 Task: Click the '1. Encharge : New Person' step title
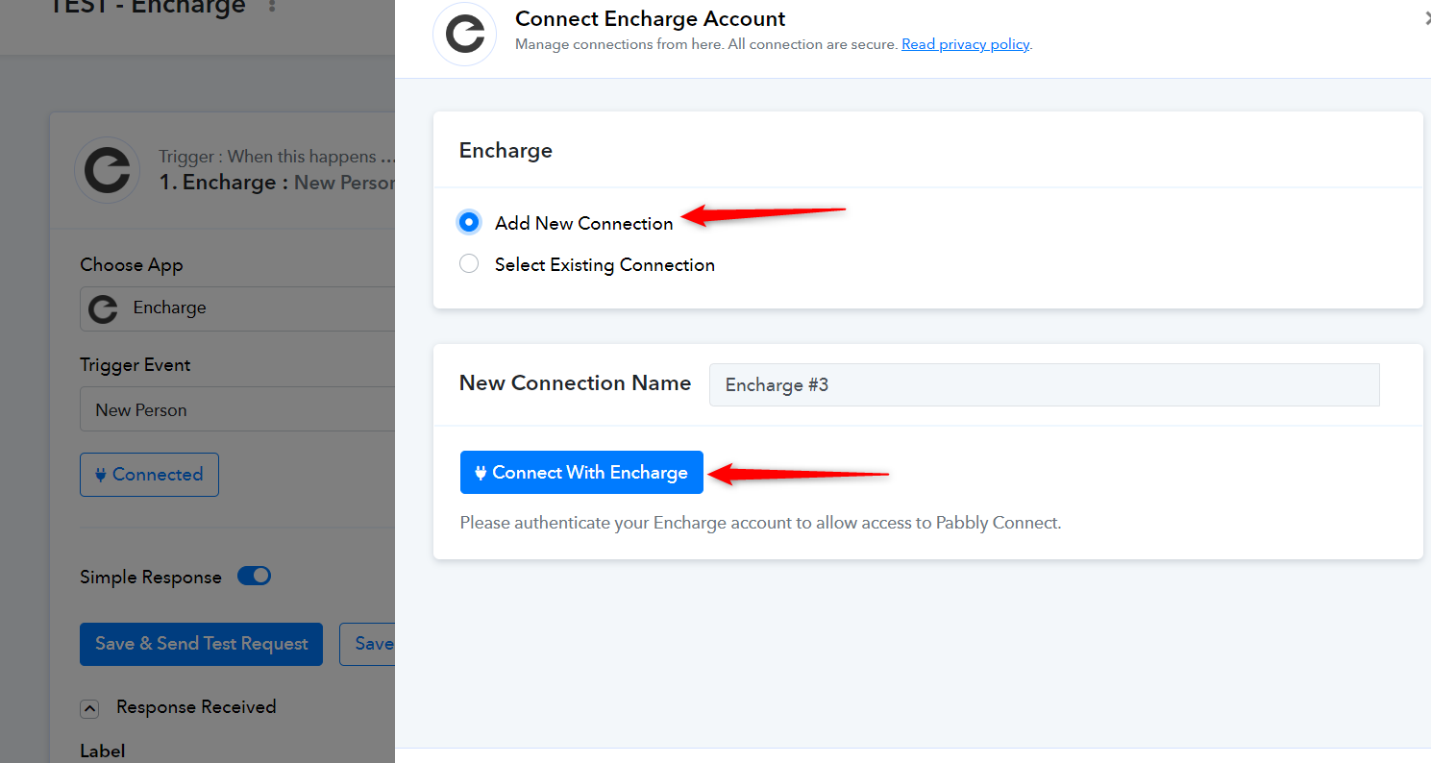(x=277, y=183)
